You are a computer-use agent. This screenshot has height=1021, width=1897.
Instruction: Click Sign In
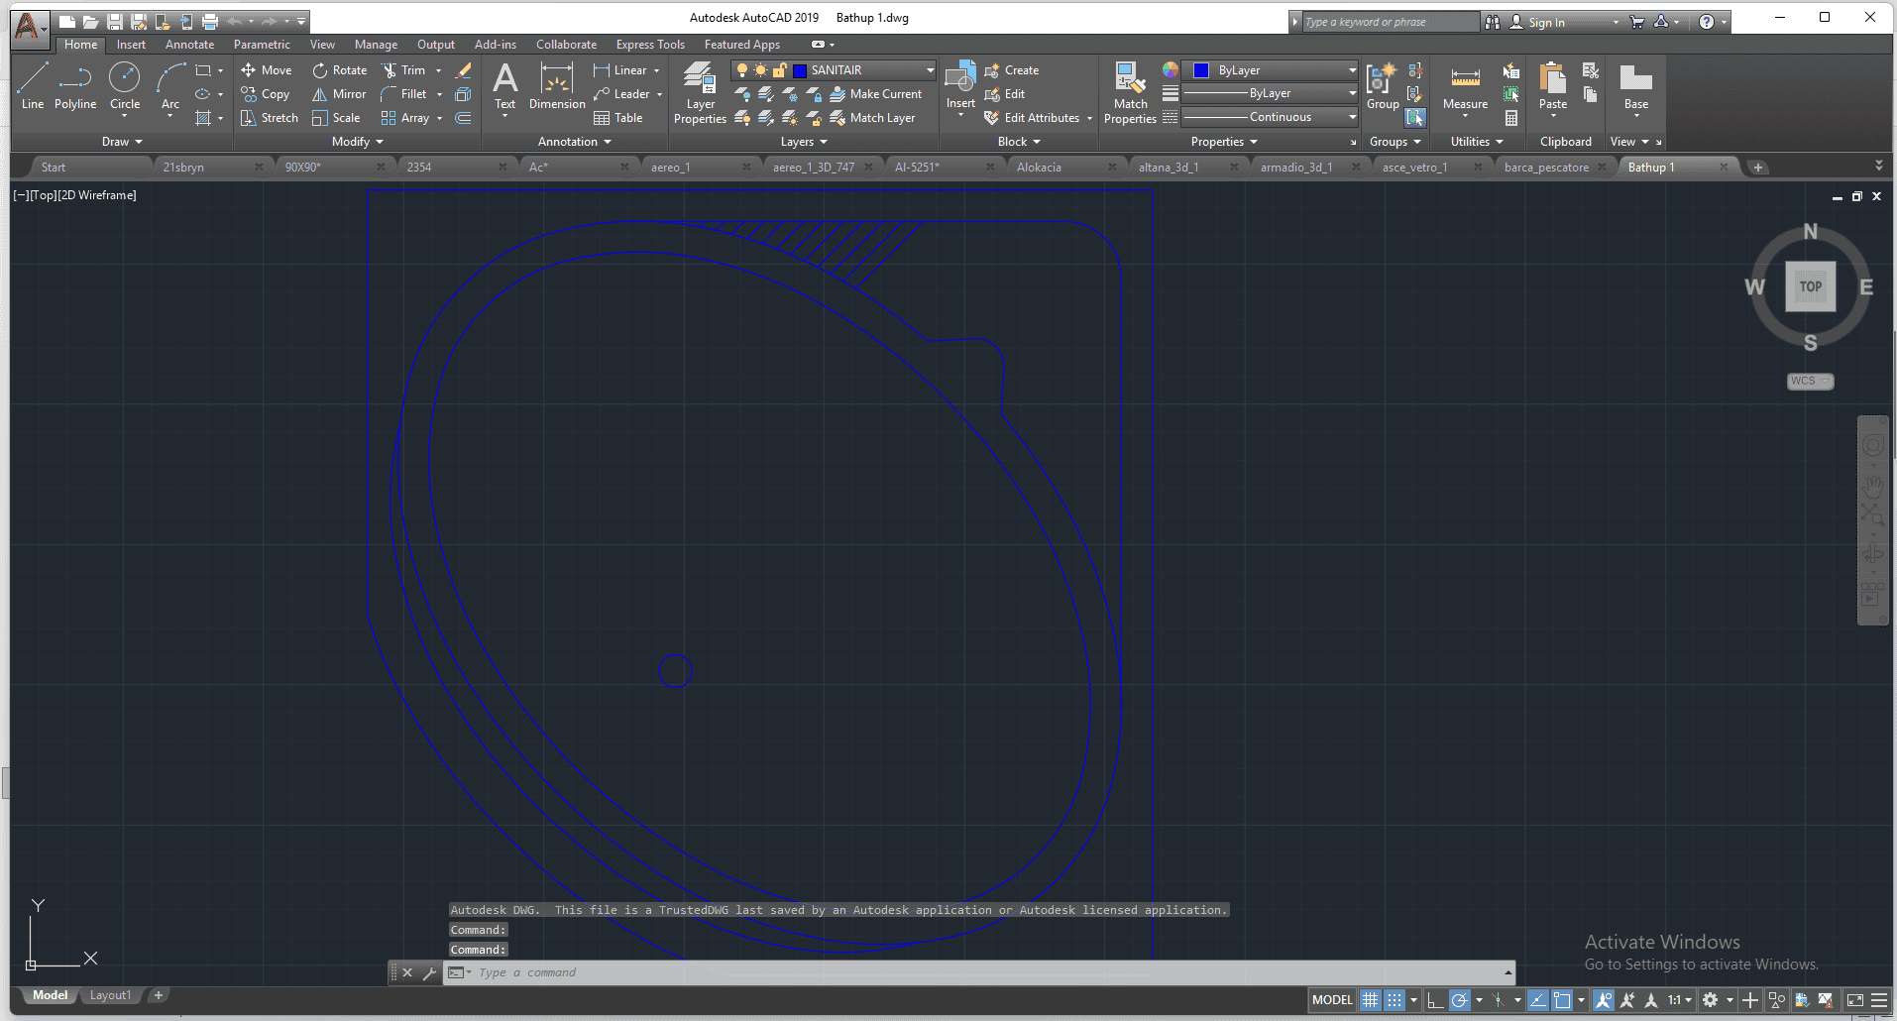click(x=1546, y=22)
